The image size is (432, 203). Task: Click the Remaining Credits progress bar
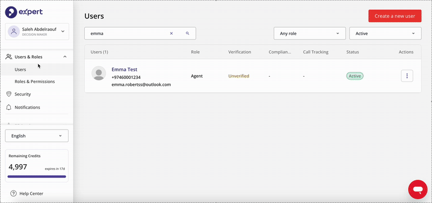click(x=37, y=177)
